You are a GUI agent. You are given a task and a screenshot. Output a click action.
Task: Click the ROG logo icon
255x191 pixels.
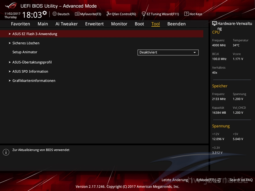click(x=11, y=5)
